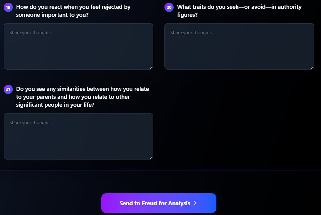Click the number 20 question badge

click(x=169, y=7)
